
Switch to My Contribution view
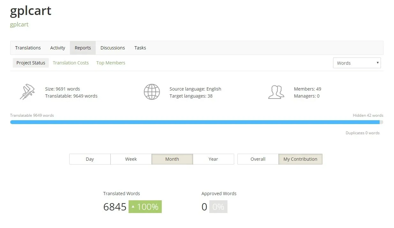[x=301, y=159]
